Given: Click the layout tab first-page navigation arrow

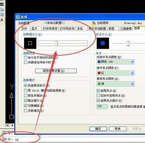Looking at the screenshot, I should click(x=7, y=125).
